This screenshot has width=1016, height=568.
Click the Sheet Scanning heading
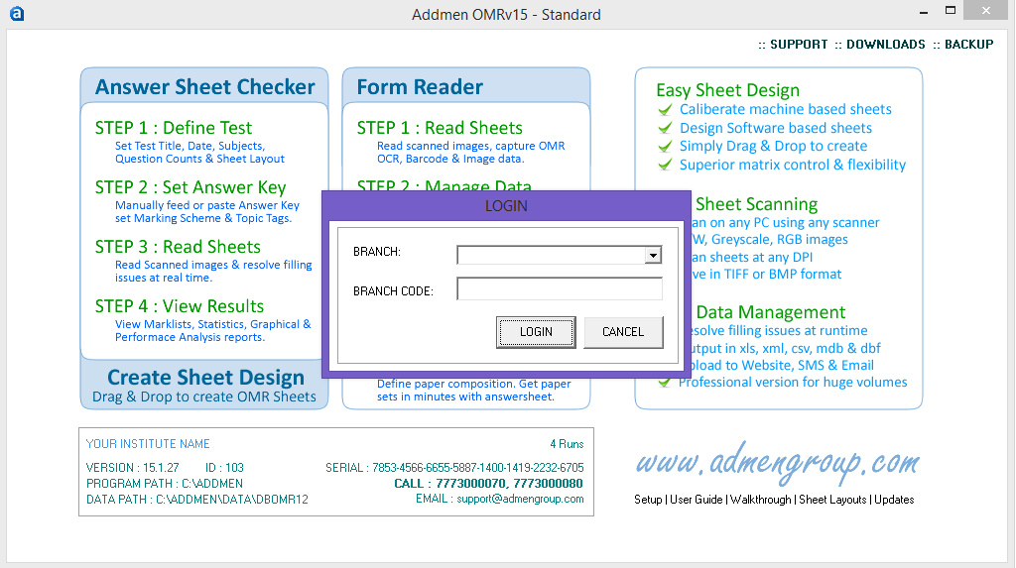(x=756, y=204)
